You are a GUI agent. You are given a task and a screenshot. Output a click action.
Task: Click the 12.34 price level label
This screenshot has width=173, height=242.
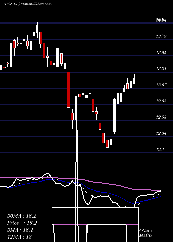(x=161, y=133)
